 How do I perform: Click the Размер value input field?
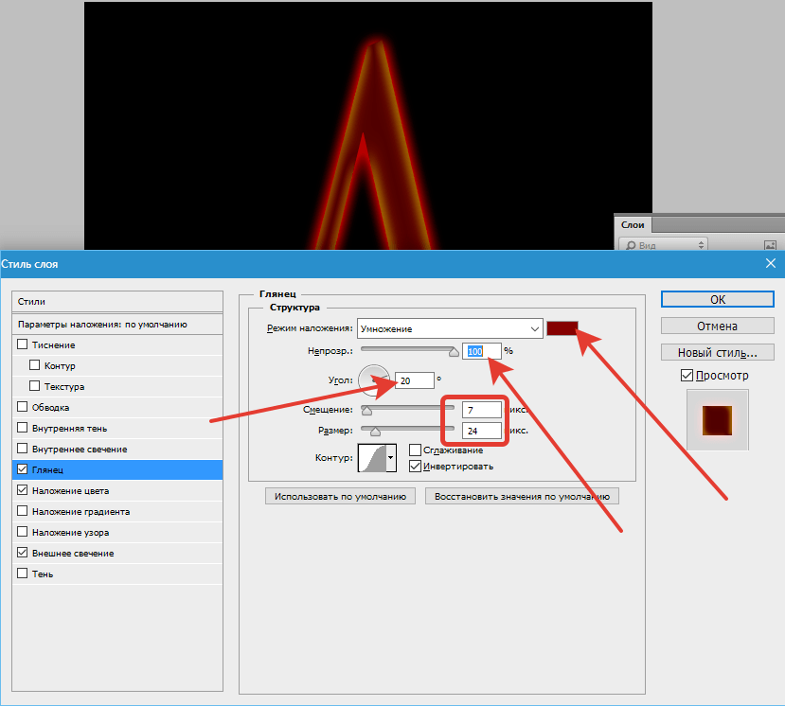click(x=481, y=430)
